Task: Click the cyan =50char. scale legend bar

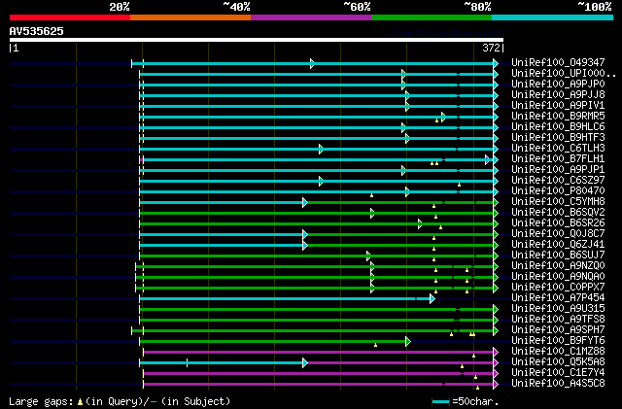Action: 440,402
